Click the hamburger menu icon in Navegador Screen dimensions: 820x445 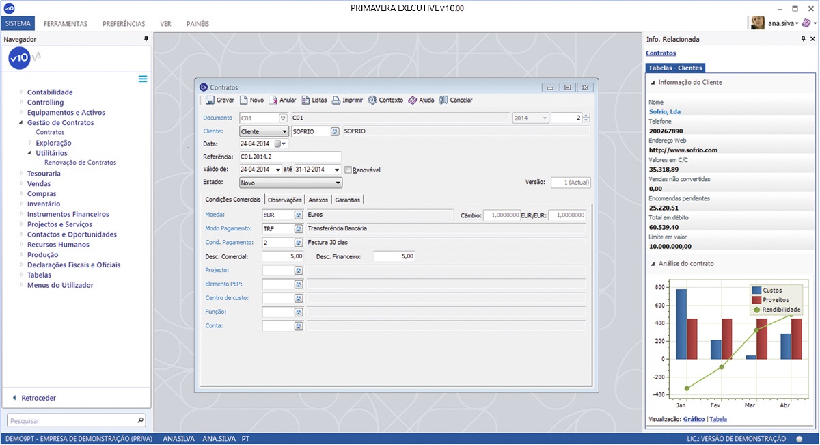tap(143, 79)
